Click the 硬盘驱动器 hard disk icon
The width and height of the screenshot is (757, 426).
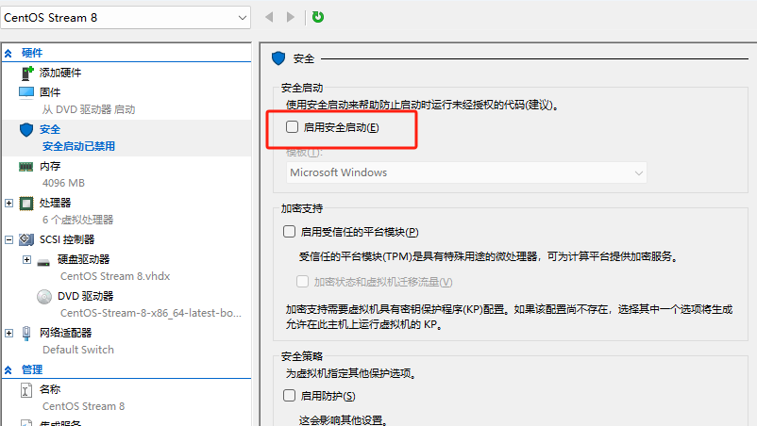point(43,262)
